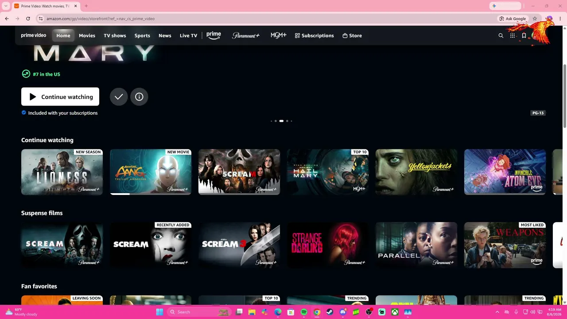Open Lioness in Continue watching
This screenshot has height=319, width=567.
62,172
